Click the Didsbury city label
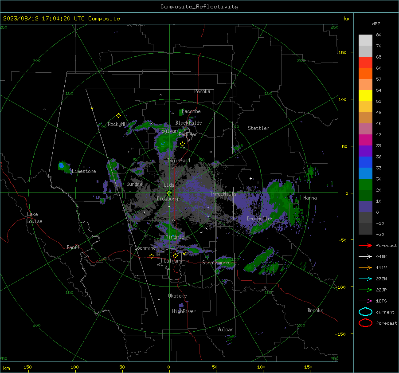Image resolution: width=399 pixels, height=373 pixels. (168, 199)
